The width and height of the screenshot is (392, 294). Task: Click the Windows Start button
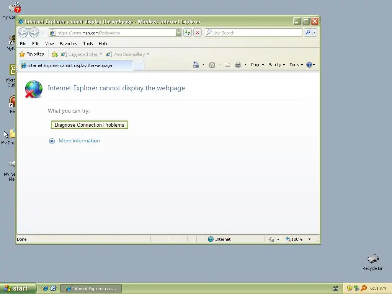18,289
